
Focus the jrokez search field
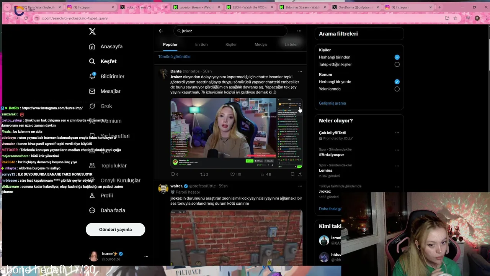(230, 31)
